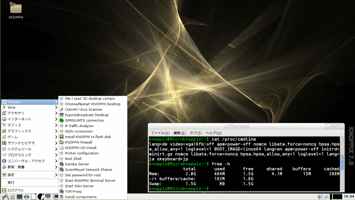Click the black-and-white circle icon in the panel
The image size is (355, 200).
[40, 197]
